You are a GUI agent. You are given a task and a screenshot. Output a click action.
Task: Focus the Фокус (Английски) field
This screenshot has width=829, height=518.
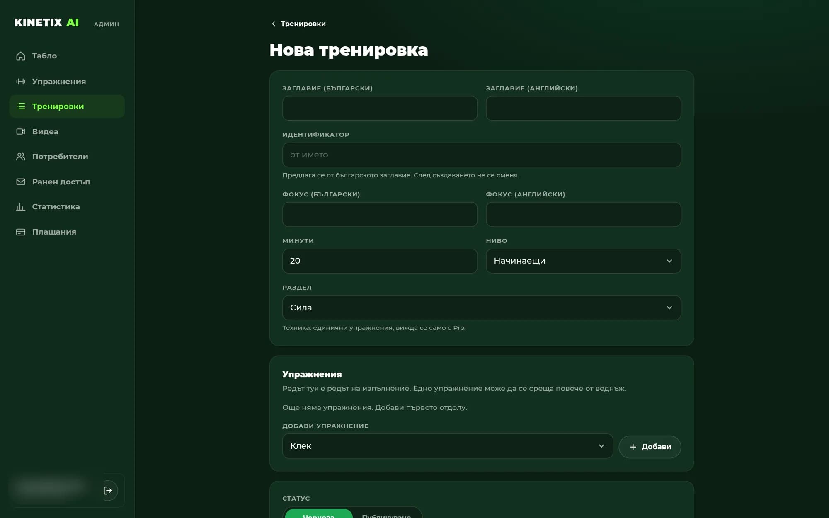pos(583,214)
